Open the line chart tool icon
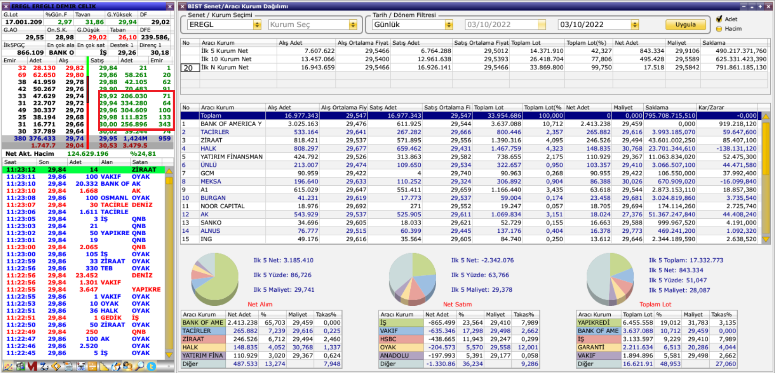The width and height of the screenshot is (775, 373). pos(8,366)
